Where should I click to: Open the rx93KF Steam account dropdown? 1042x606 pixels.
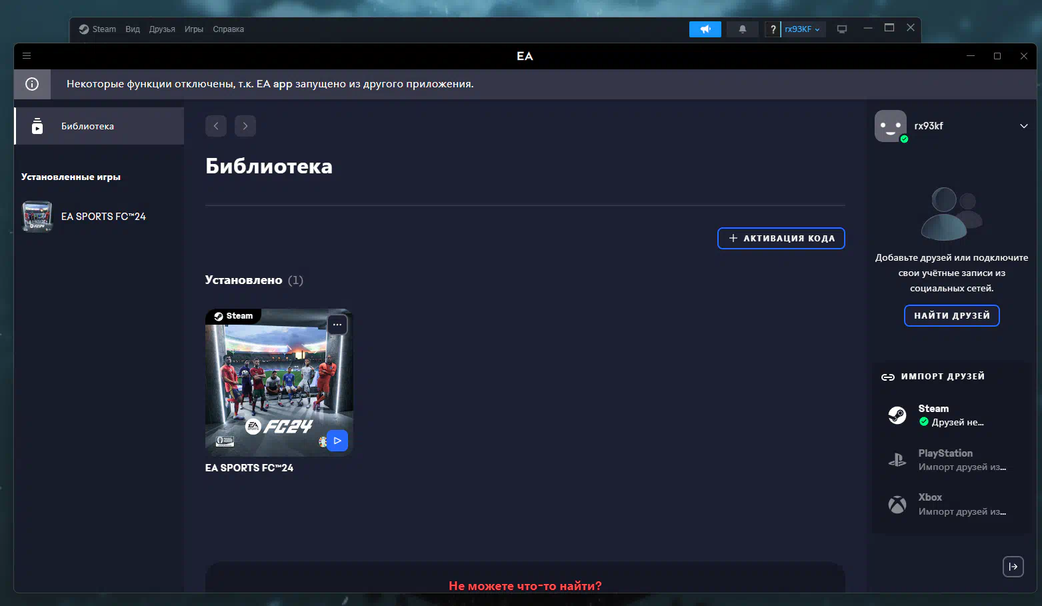coord(802,29)
